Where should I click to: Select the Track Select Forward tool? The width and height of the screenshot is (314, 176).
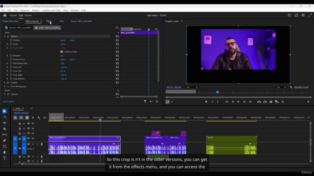(x=4, y=117)
